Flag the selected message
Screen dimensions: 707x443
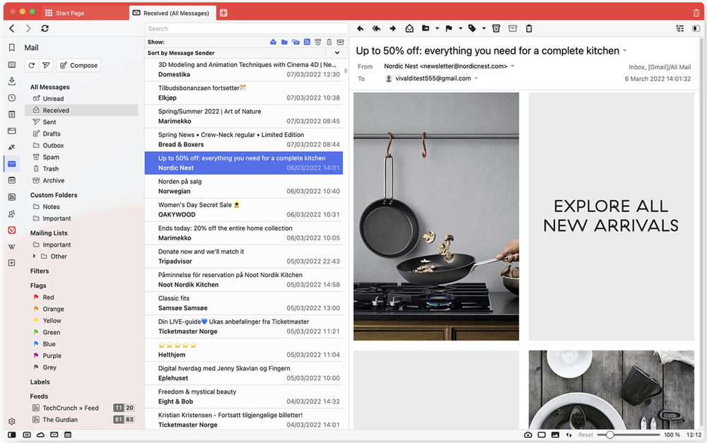tap(448, 28)
